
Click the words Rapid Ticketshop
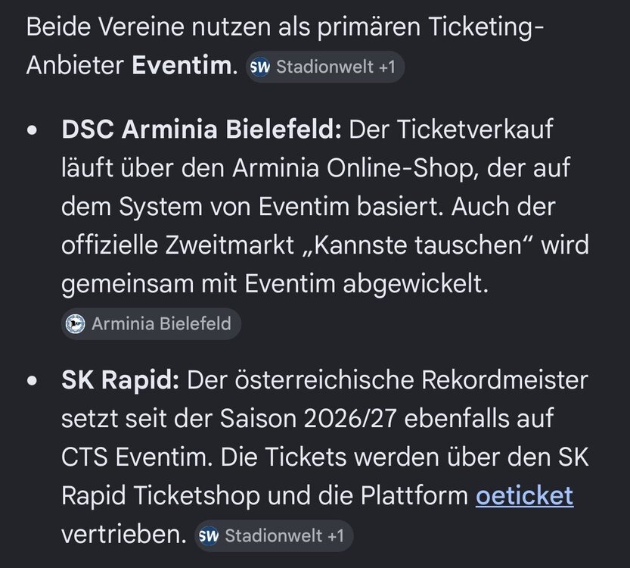coord(160,495)
